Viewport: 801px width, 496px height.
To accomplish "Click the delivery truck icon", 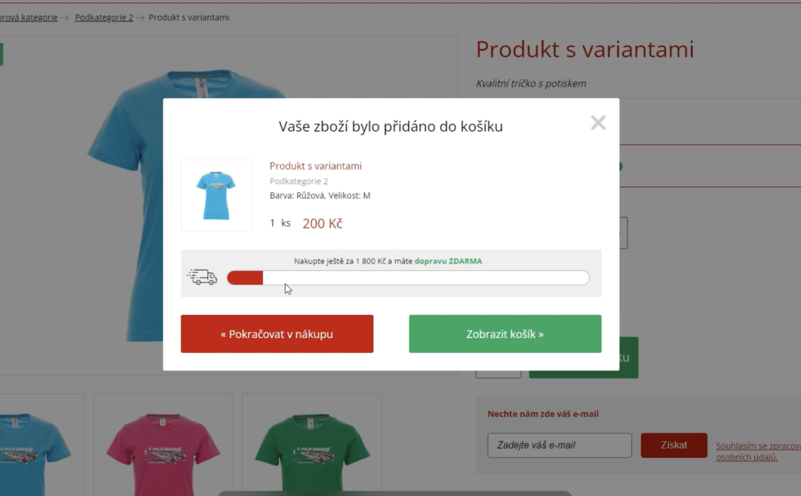I will (202, 277).
